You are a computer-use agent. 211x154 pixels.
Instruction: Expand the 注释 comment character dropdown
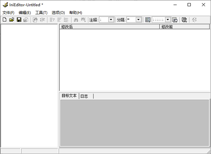coord(111,20)
